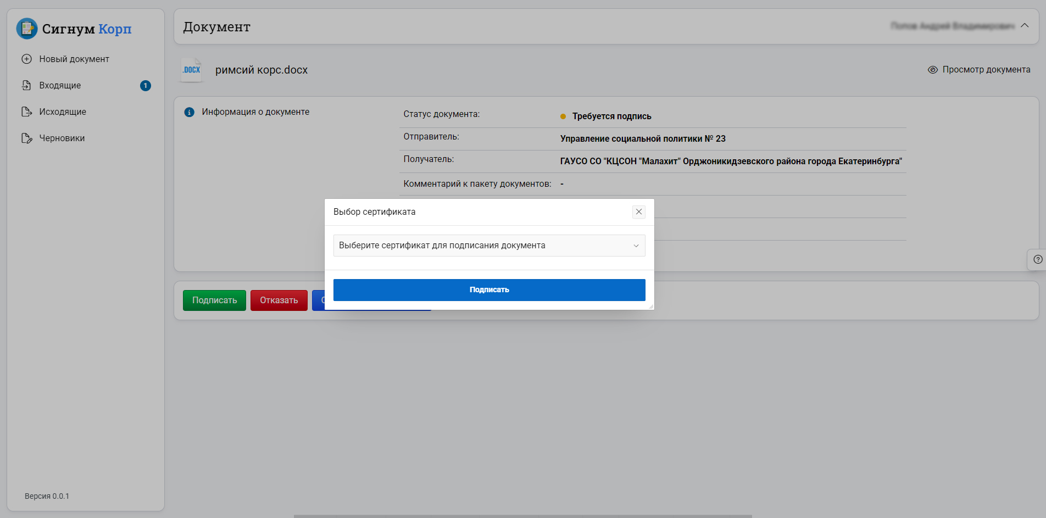Click the horizontal scrollbar at bottom

[x=522, y=516]
